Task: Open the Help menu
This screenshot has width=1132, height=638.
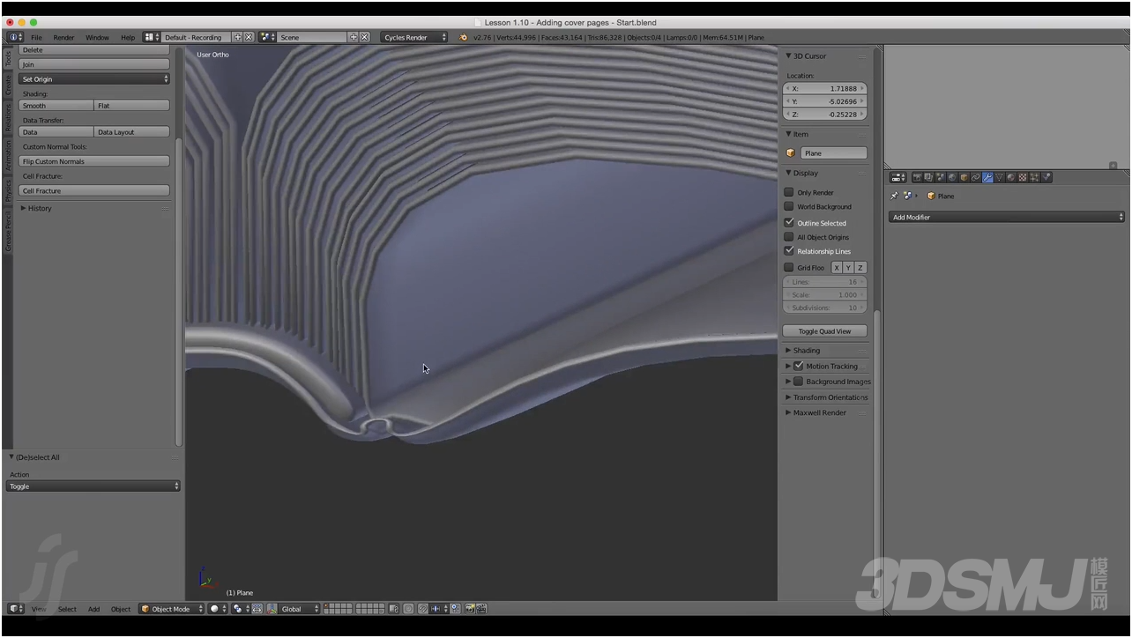Action: pos(128,37)
